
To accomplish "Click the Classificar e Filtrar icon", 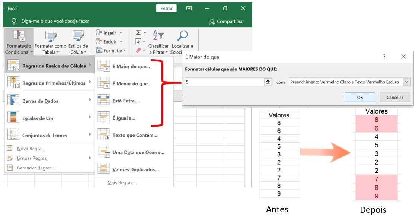I will coord(159,36).
